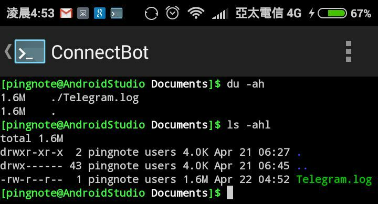The width and height of the screenshot is (378, 204).
Task: Tap the ConnectBot terminal app icon
Action: coord(30,51)
